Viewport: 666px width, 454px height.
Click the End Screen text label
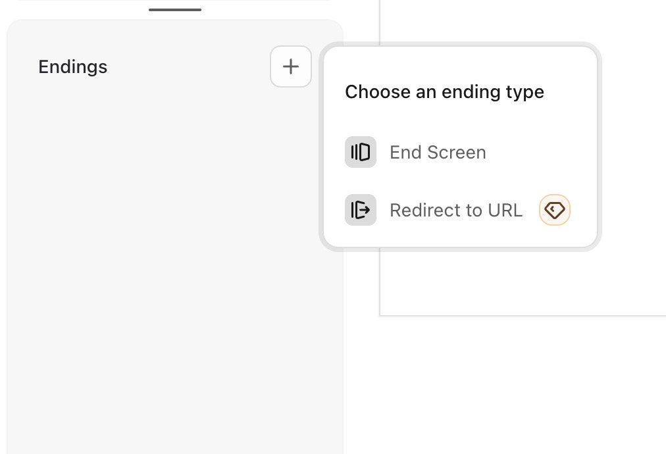click(438, 152)
